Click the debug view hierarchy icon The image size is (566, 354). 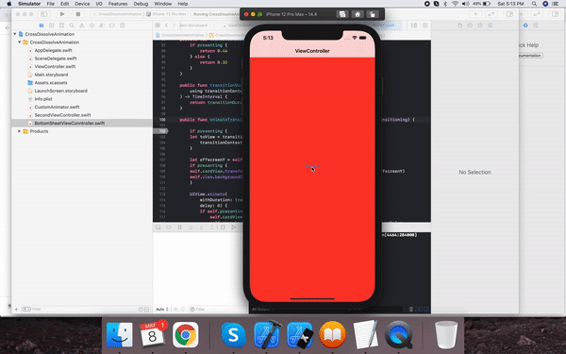pyautogui.click(x=223, y=228)
